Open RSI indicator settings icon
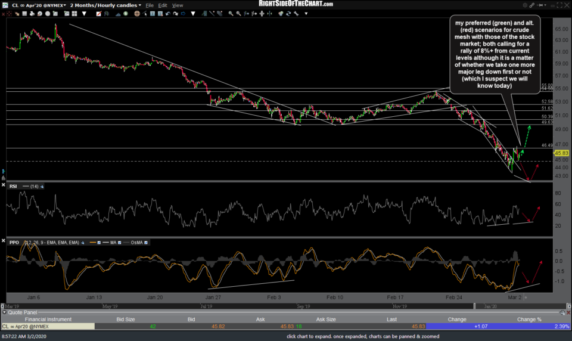The width and height of the screenshot is (572, 341). pyautogui.click(x=43, y=187)
